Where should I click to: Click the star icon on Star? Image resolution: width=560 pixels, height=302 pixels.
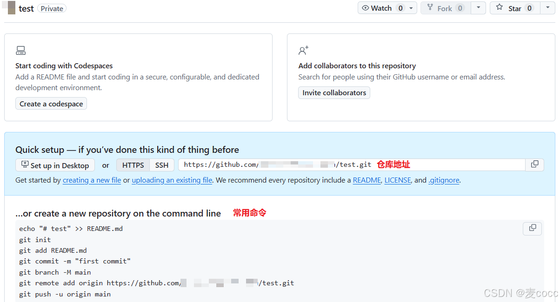click(x=500, y=7)
